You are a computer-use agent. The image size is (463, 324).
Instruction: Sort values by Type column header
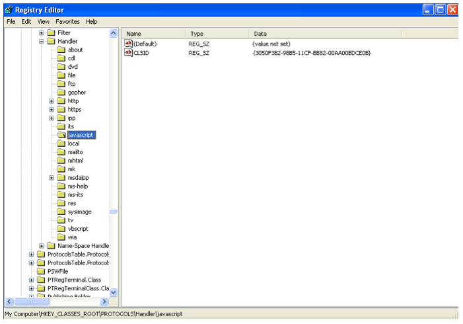[x=217, y=34]
